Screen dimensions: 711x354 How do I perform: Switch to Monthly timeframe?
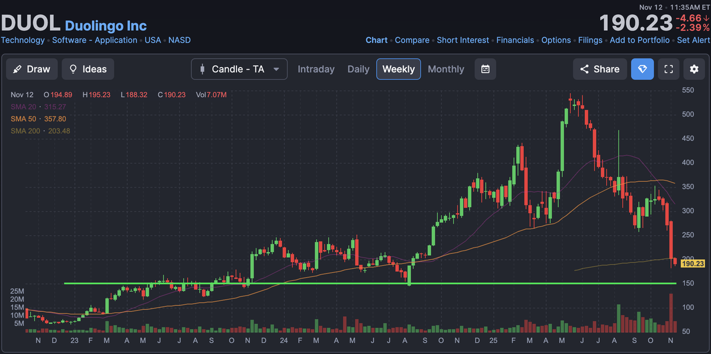tap(446, 69)
